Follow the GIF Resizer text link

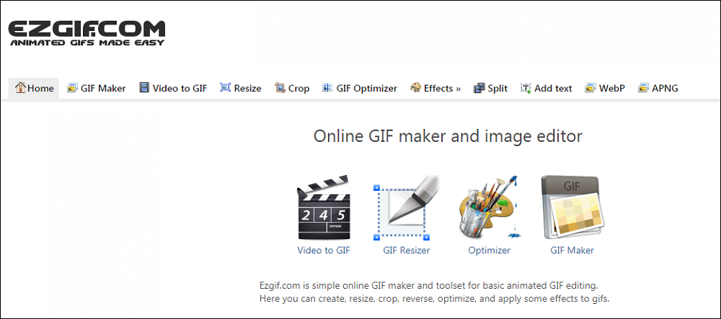pos(407,251)
